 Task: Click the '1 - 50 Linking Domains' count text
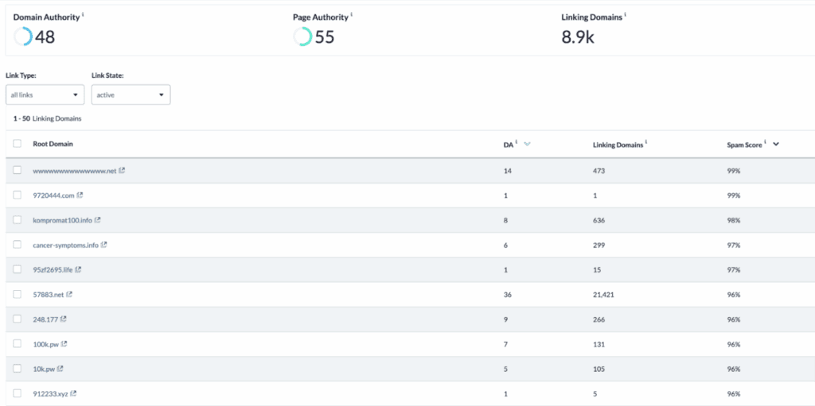[47, 118]
